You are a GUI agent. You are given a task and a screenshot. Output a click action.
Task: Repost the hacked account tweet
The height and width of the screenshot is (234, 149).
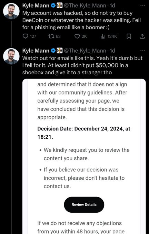point(54,36)
